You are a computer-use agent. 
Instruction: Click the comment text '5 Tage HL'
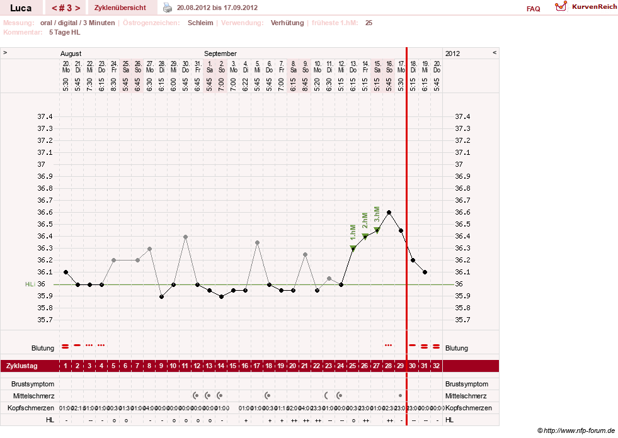[x=65, y=32]
